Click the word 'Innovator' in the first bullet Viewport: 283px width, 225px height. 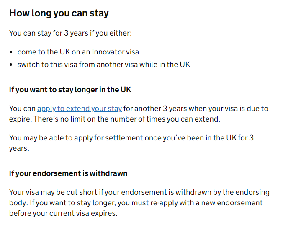click(x=108, y=52)
